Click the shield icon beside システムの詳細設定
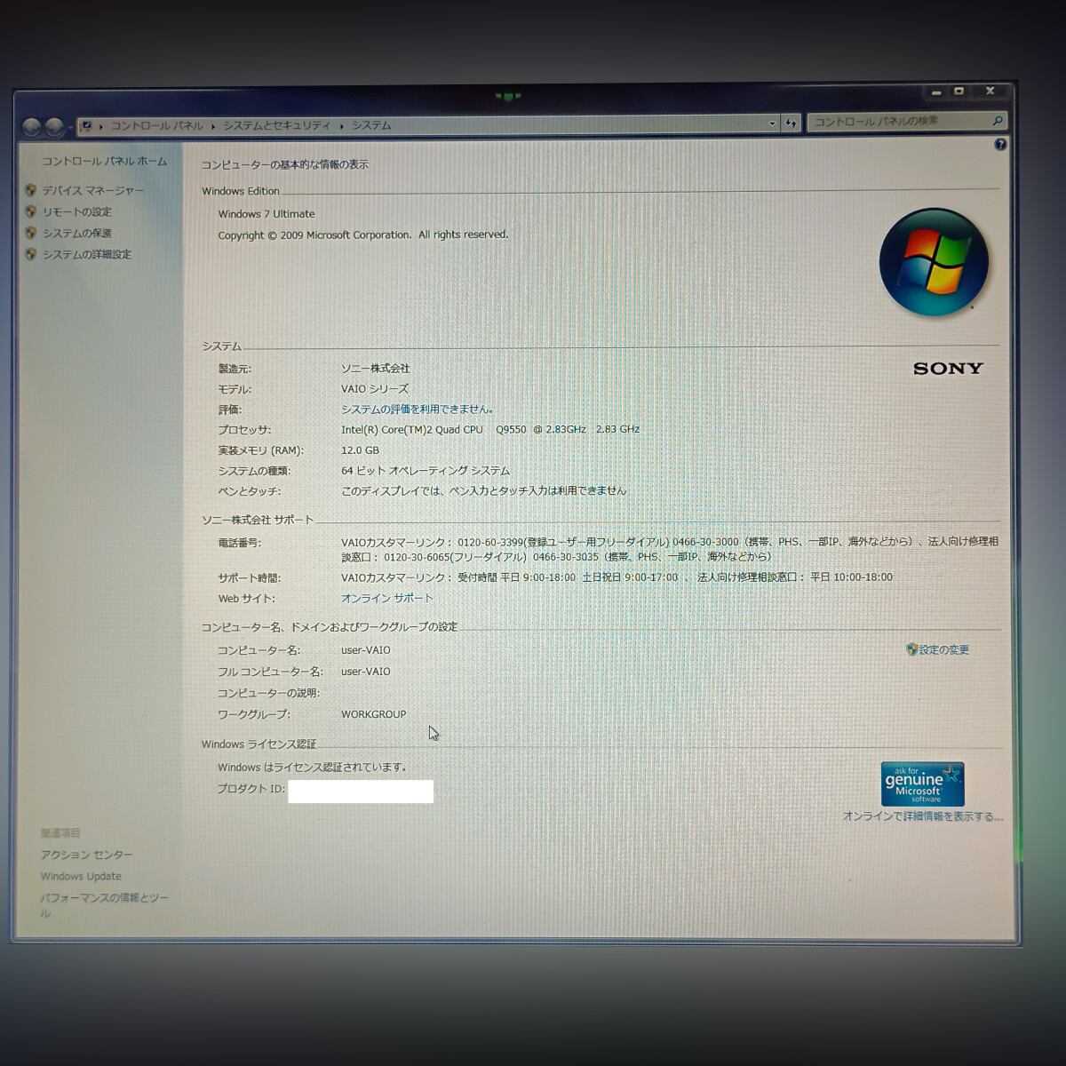The image size is (1066, 1066). click(31, 254)
